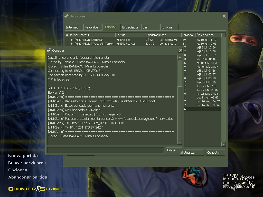Click the secure shield column header icon
This screenshot has width=263, height=197.
pos(71,35)
